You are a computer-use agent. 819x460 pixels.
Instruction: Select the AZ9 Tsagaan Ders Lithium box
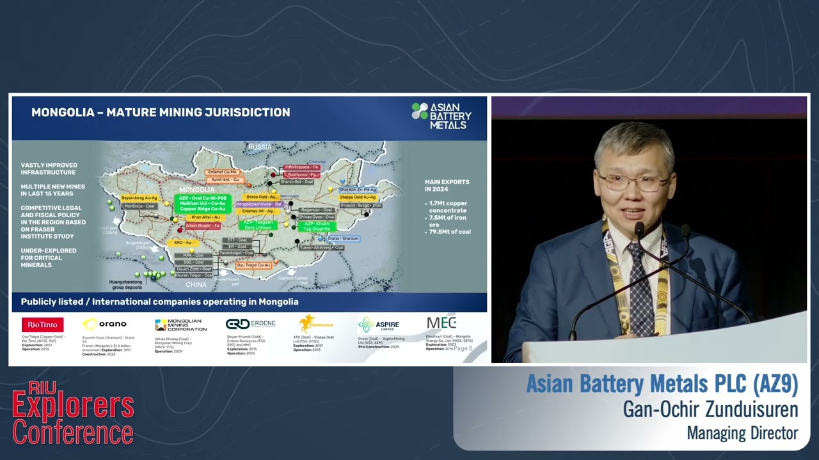coord(258,224)
